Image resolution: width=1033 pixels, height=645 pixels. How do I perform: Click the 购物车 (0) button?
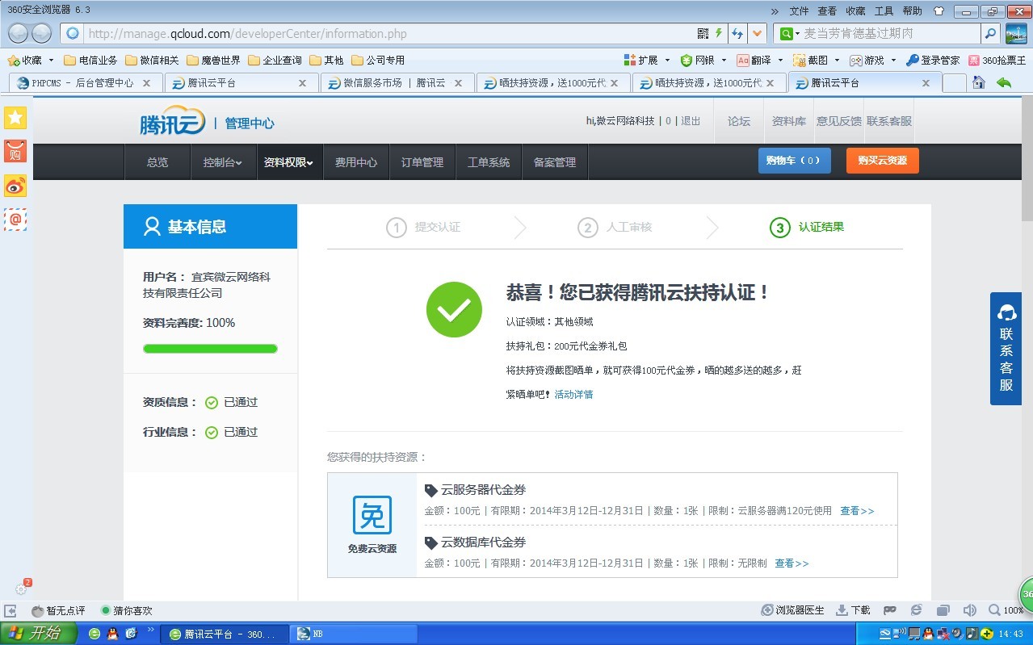click(795, 161)
